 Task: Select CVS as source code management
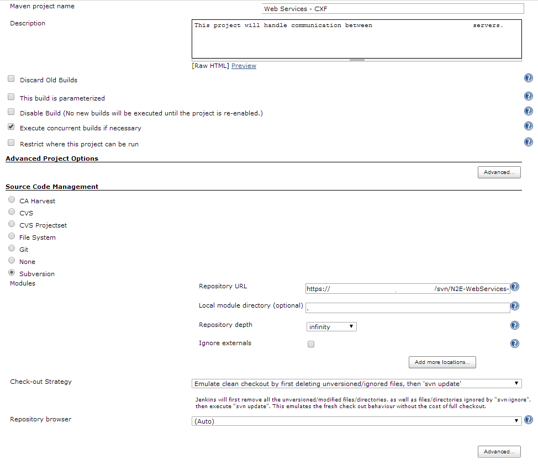[x=11, y=212]
